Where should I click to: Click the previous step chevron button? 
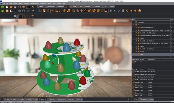pyautogui.click(x=127, y=11)
